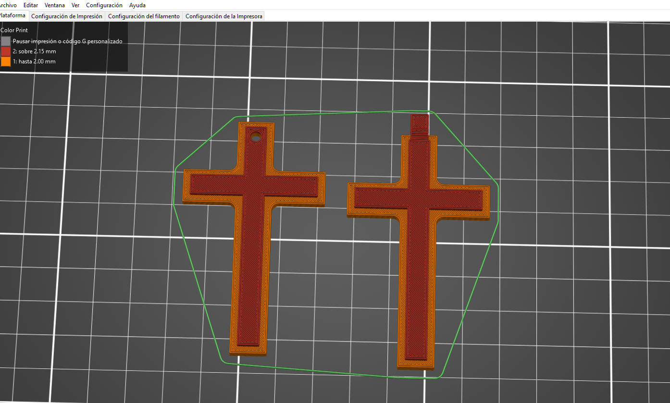Click 'Pausar impresión o código G personalizado' label
The width and height of the screenshot is (670, 403).
tap(68, 41)
